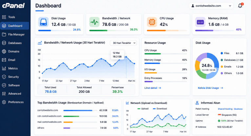Click the Total Allowed 200 GB value
This screenshot has width=251, height=136.
[84, 91]
